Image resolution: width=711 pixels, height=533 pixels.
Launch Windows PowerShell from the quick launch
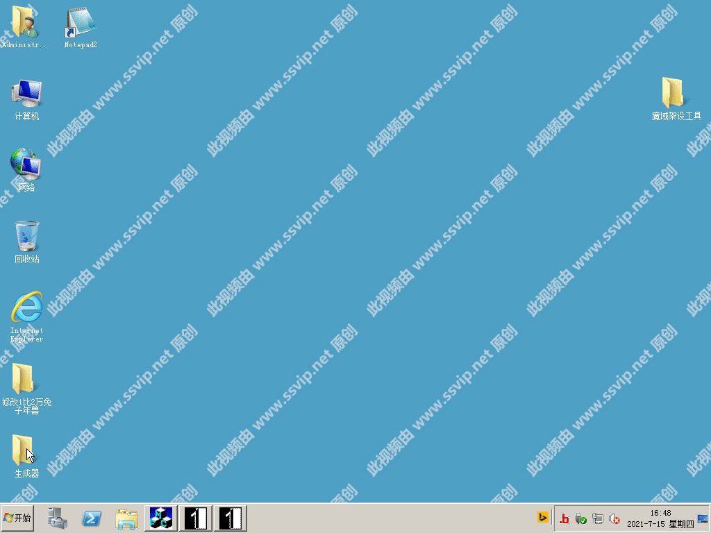pos(92,518)
